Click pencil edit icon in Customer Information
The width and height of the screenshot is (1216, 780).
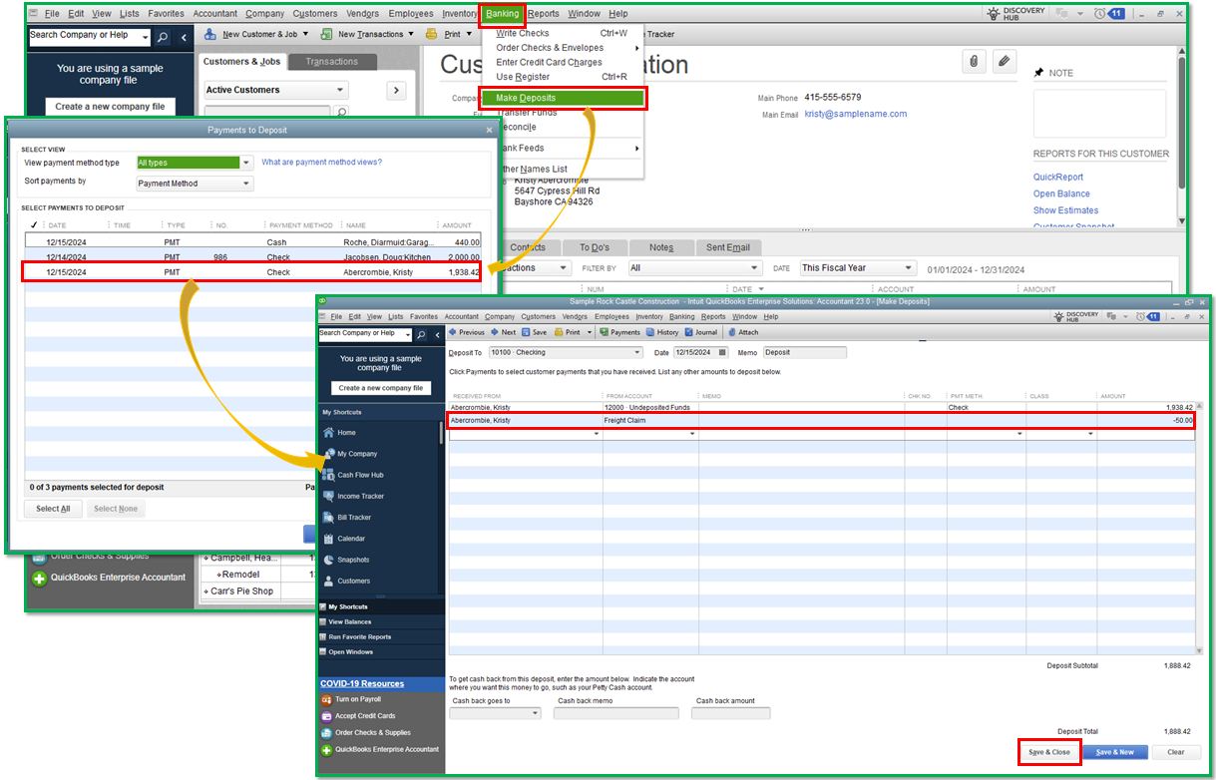click(1005, 62)
